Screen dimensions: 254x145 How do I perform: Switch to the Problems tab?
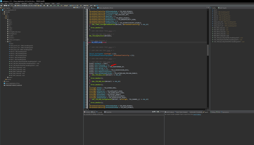coord(88,112)
